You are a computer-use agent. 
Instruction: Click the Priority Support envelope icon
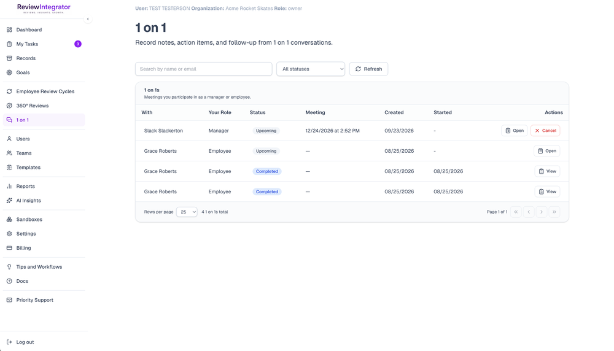tap(9, 300)
